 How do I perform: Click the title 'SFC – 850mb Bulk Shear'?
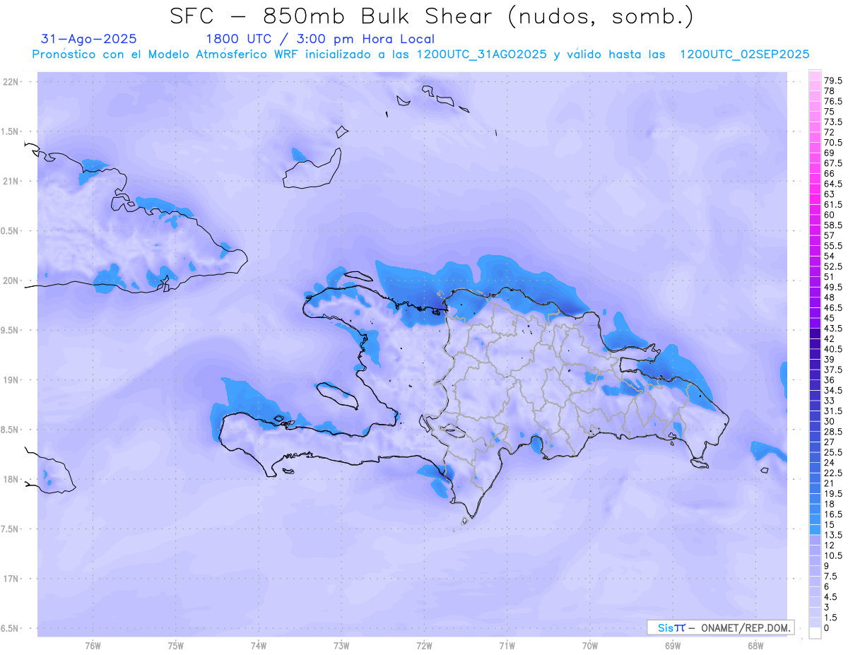(x=334, y=16)
